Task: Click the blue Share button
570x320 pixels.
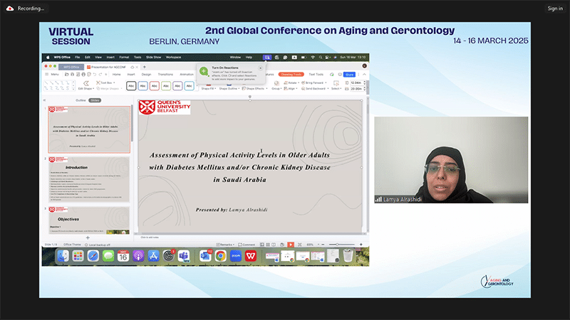Action: [x=349, y=74]
